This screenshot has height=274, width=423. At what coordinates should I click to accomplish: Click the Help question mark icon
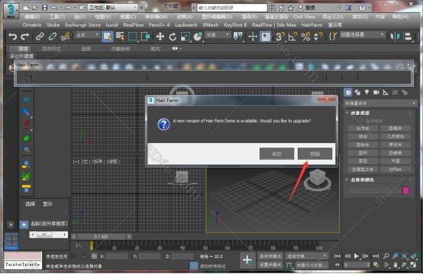[363, 8]
